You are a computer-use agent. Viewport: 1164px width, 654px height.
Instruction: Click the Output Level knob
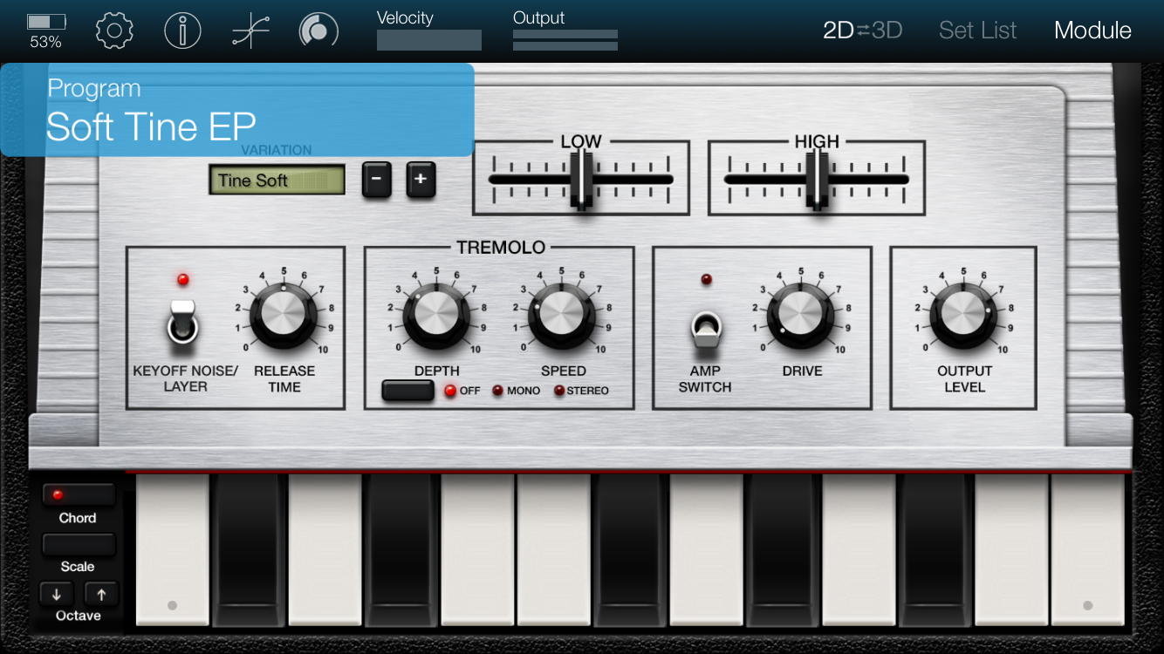[x=963, y=316]
